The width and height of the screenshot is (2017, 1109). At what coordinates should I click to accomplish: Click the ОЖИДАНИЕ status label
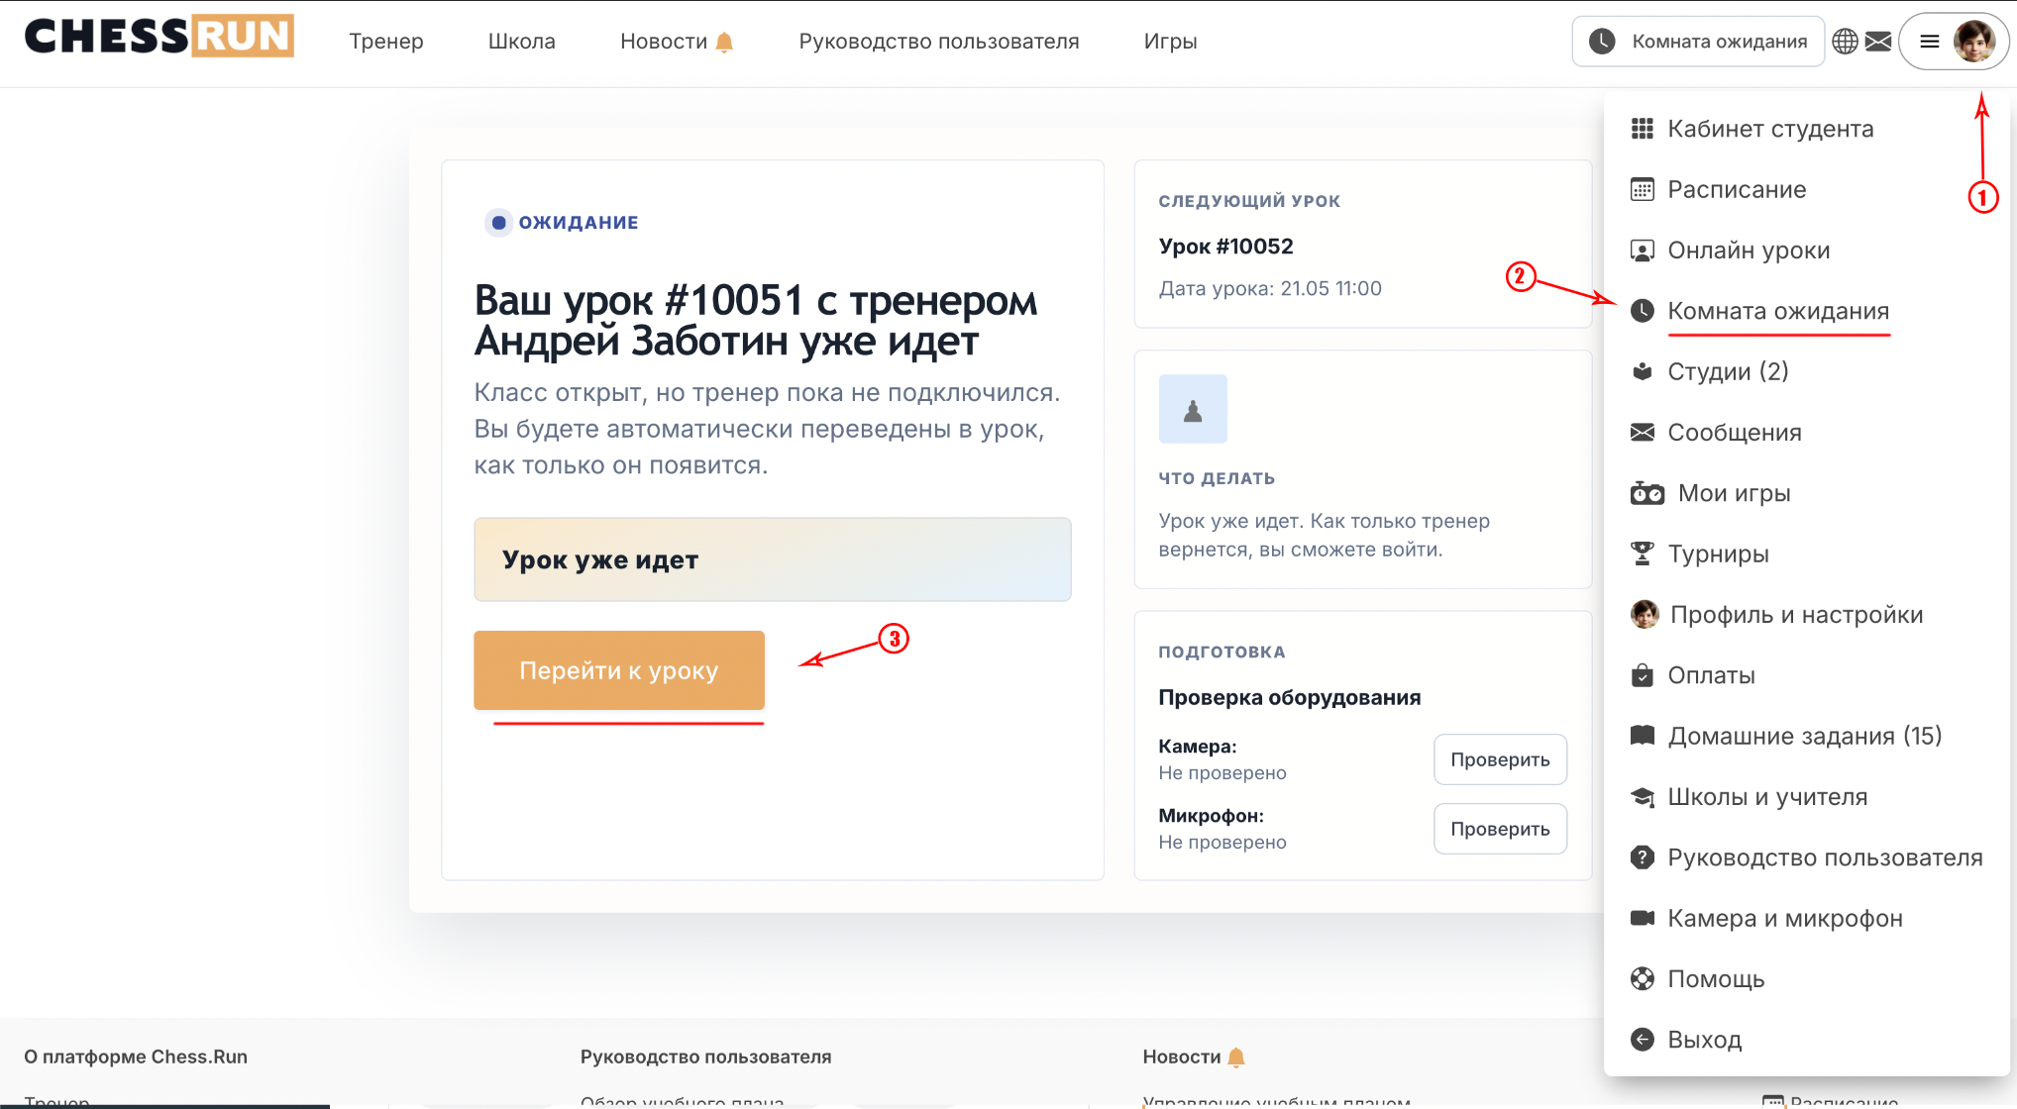579,223
